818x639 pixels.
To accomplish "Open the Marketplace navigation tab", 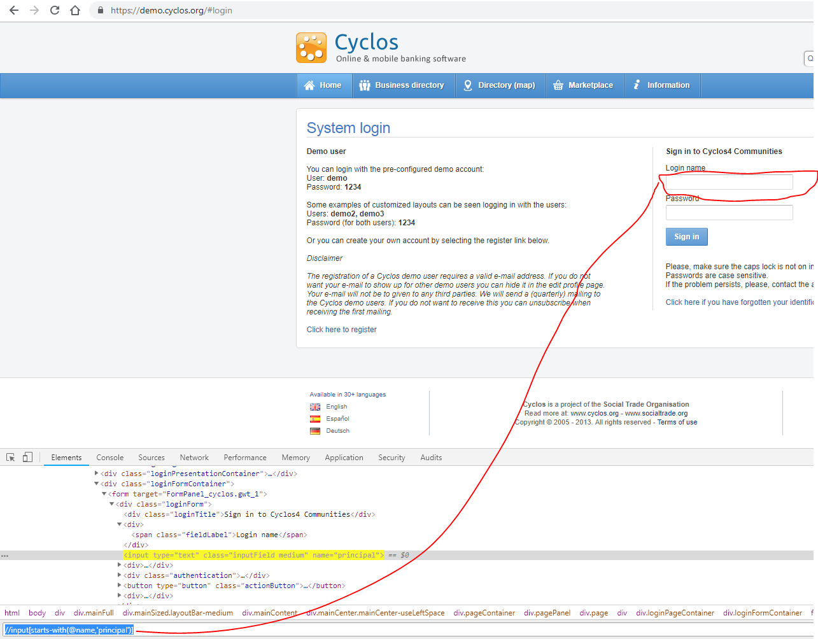I will pos(584,85).
